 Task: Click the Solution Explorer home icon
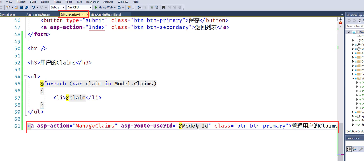coord(360,21)
